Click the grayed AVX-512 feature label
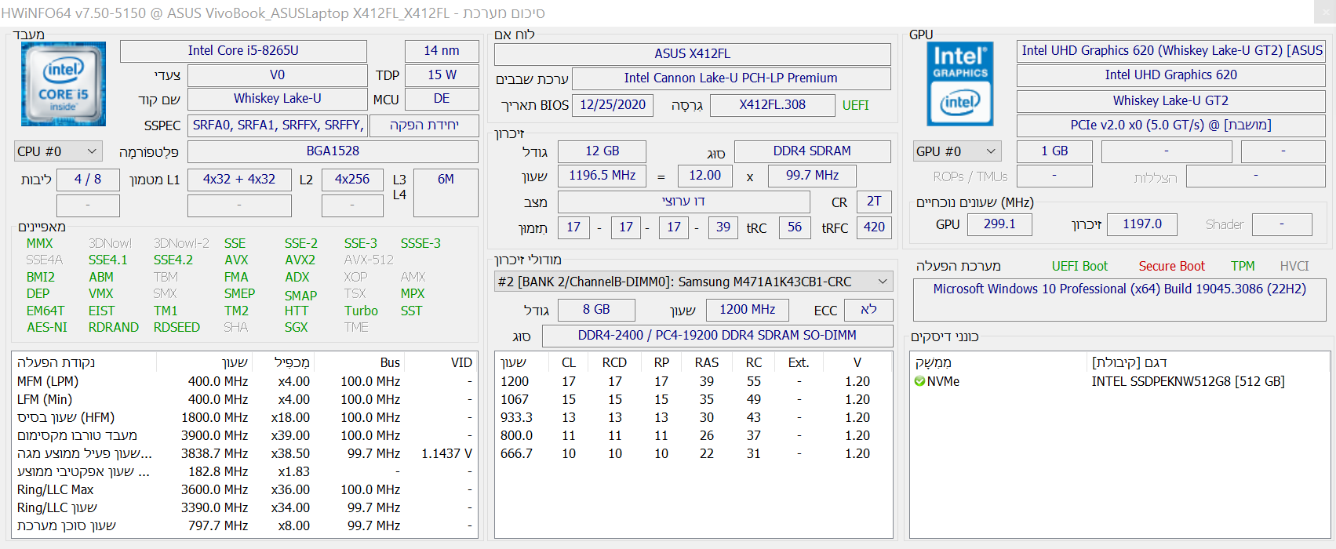 pyautogui.click(x=369, y=260)
